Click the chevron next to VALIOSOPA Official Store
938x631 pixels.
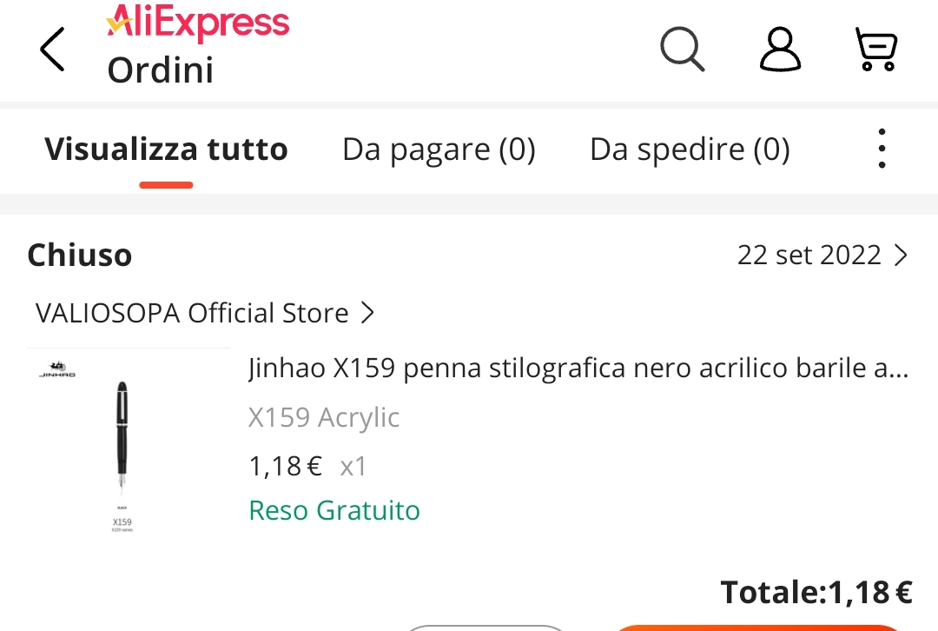pos(367,313)
